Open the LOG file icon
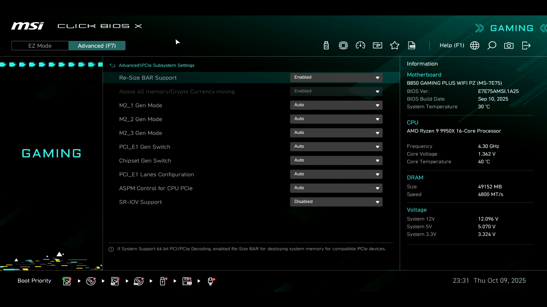 (412, 45)
